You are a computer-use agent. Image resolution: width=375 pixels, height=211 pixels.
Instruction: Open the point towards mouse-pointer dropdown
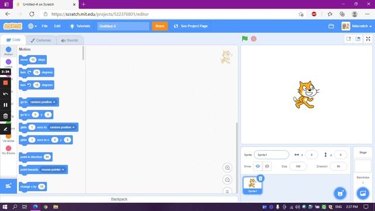53,169
